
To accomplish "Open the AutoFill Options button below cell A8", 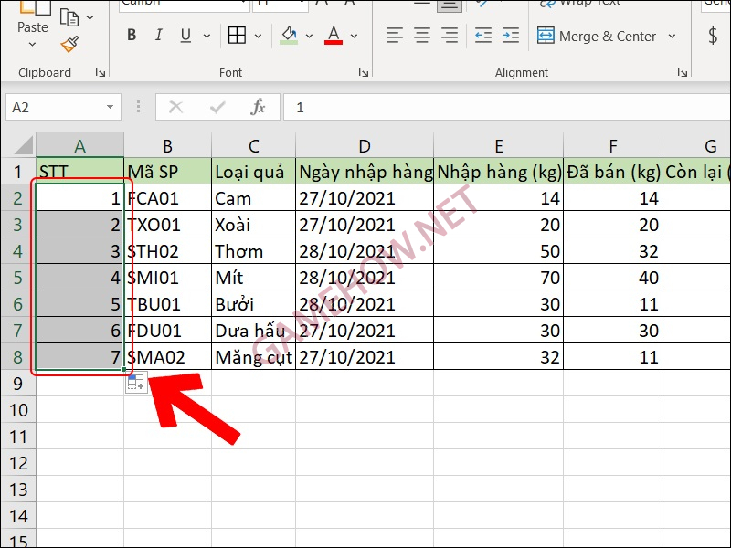I will pos(134,384).
